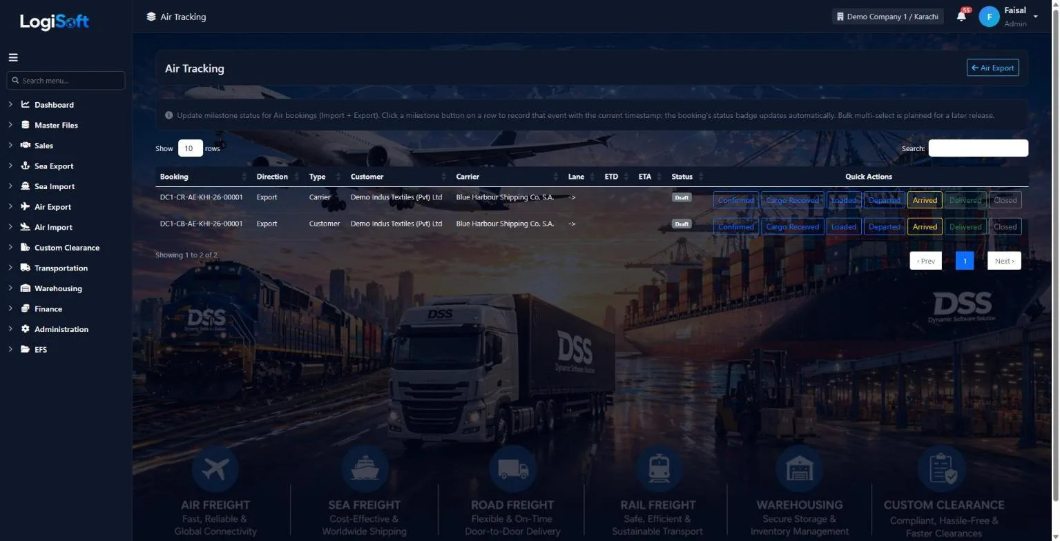Viewport: 1060px width, 541px height.
Task: Switch company via Demo Company 1 / Karachi
Action: (887, 17)
